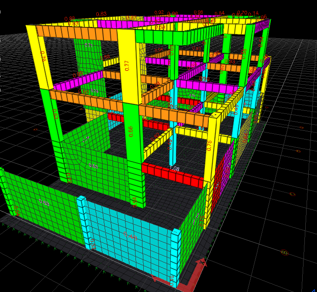317x292 pixels.
Task: Click the lowest grid bubble on the right
Action: click(284, 252)
